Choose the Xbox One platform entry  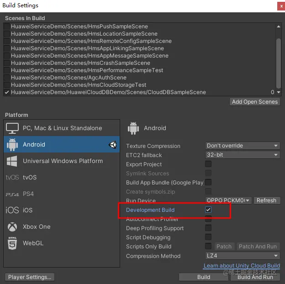pyautogui.click(x=62, y=227)
